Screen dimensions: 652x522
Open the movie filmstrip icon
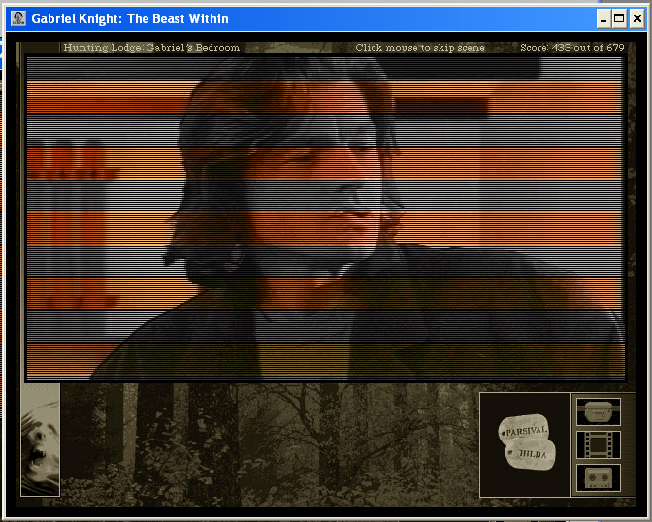(x=599, y=444)
